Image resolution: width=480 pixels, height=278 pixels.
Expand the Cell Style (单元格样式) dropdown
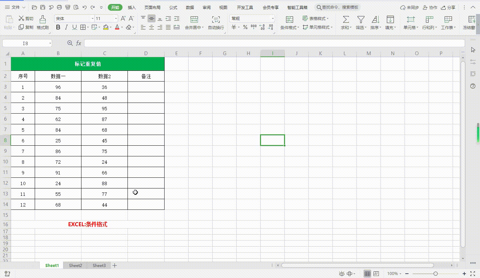pos(332,27)
